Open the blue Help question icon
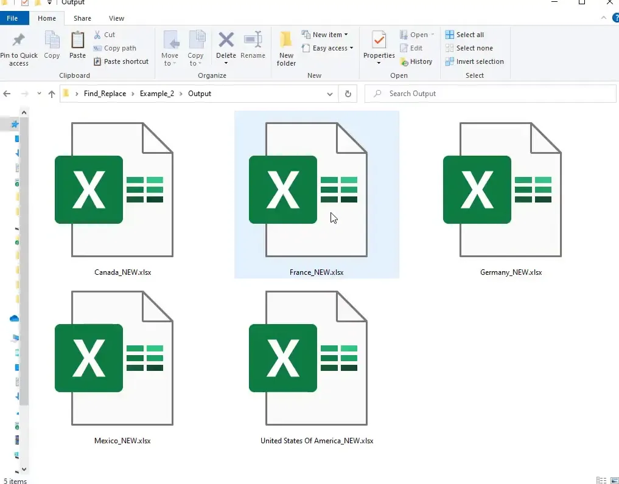The height and width of the screenshot is (484, 619). pyautogui.click(x=615, y=18)
